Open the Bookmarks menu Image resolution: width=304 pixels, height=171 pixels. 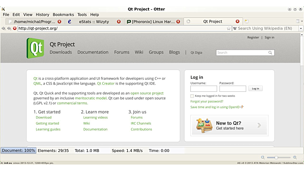point(63,15)
